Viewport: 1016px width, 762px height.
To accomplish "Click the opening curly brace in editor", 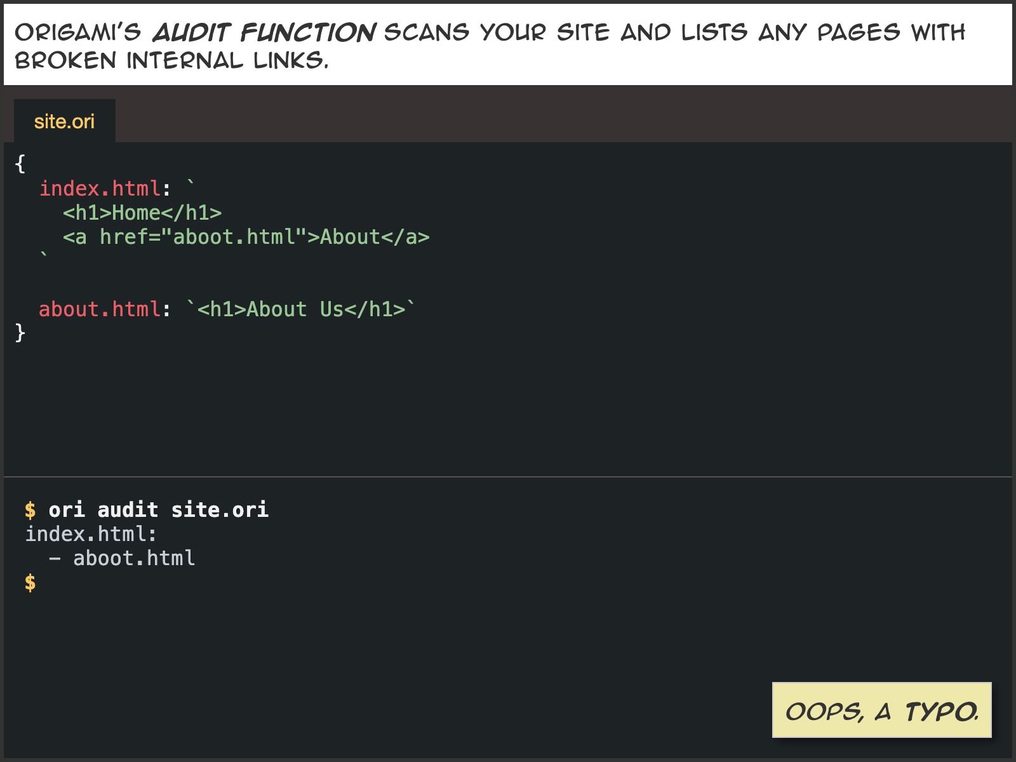I will 20,164.
